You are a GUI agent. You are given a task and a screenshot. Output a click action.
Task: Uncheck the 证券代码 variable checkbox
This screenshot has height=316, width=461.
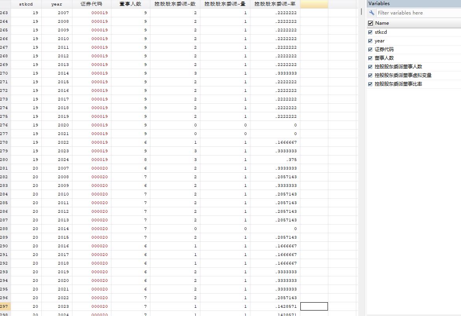[370, 49]
